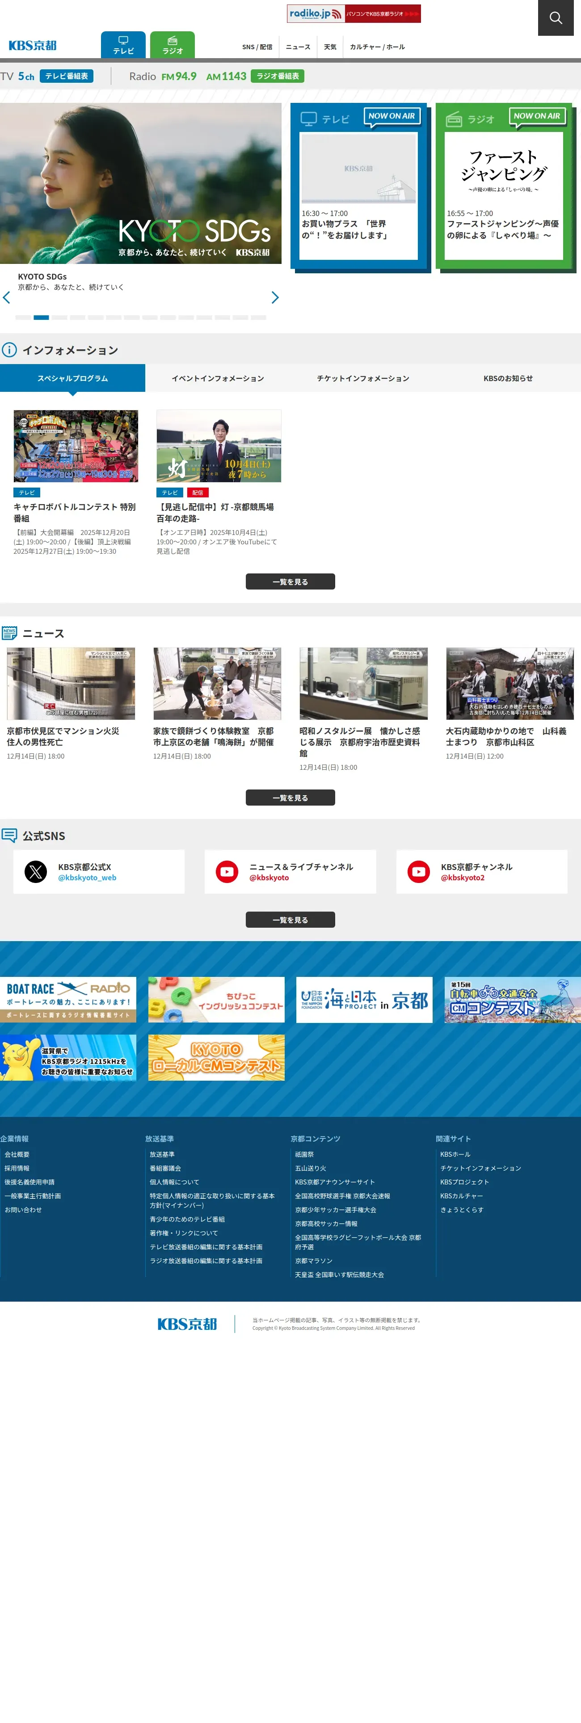Screen dimensions: 581x1723
Task: Open 京都マラソン footer link
Action: 314,1260
